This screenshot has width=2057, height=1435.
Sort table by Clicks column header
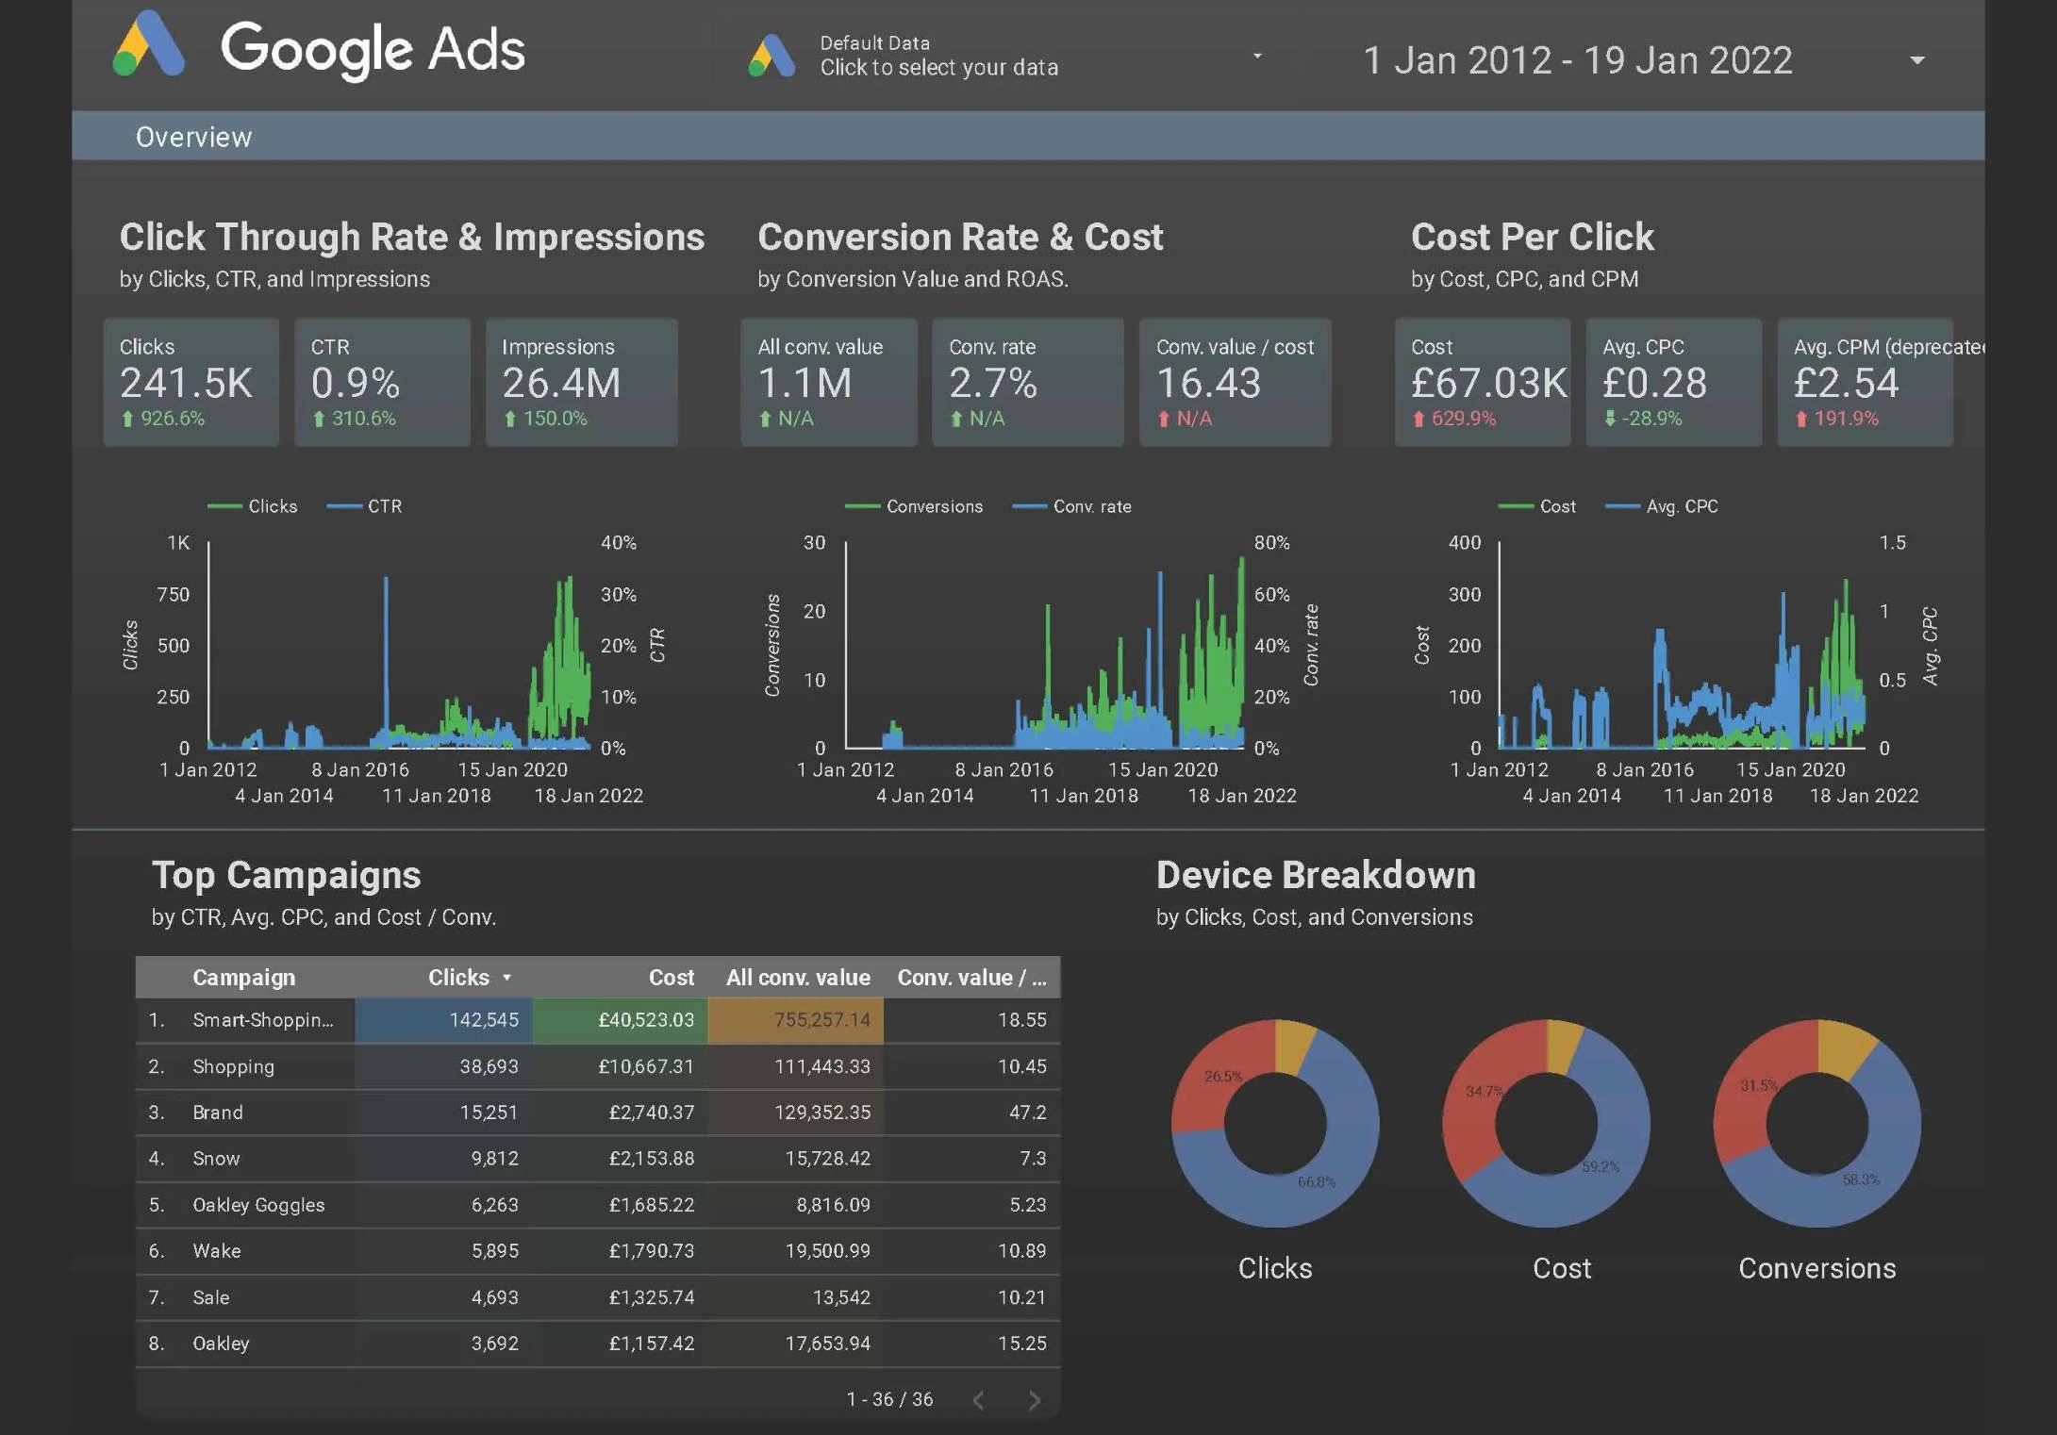[x=458, y=978]
